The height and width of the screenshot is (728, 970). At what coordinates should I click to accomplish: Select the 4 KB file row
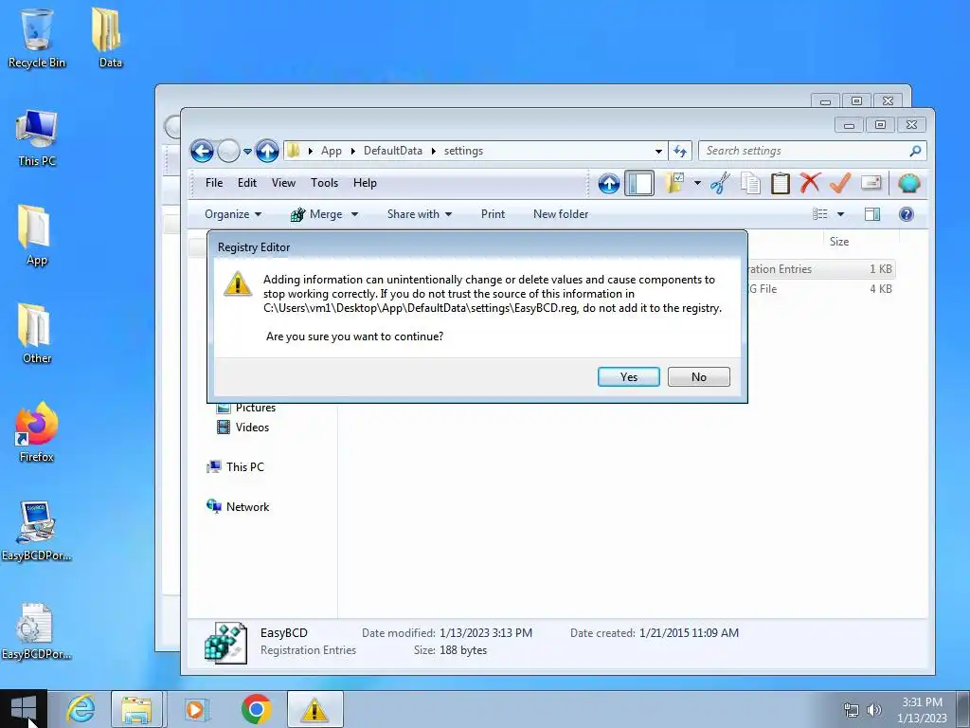click(820, 288)
